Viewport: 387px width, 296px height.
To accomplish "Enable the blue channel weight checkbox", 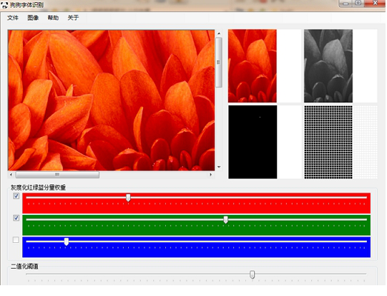I will click(x=16, y=240).
